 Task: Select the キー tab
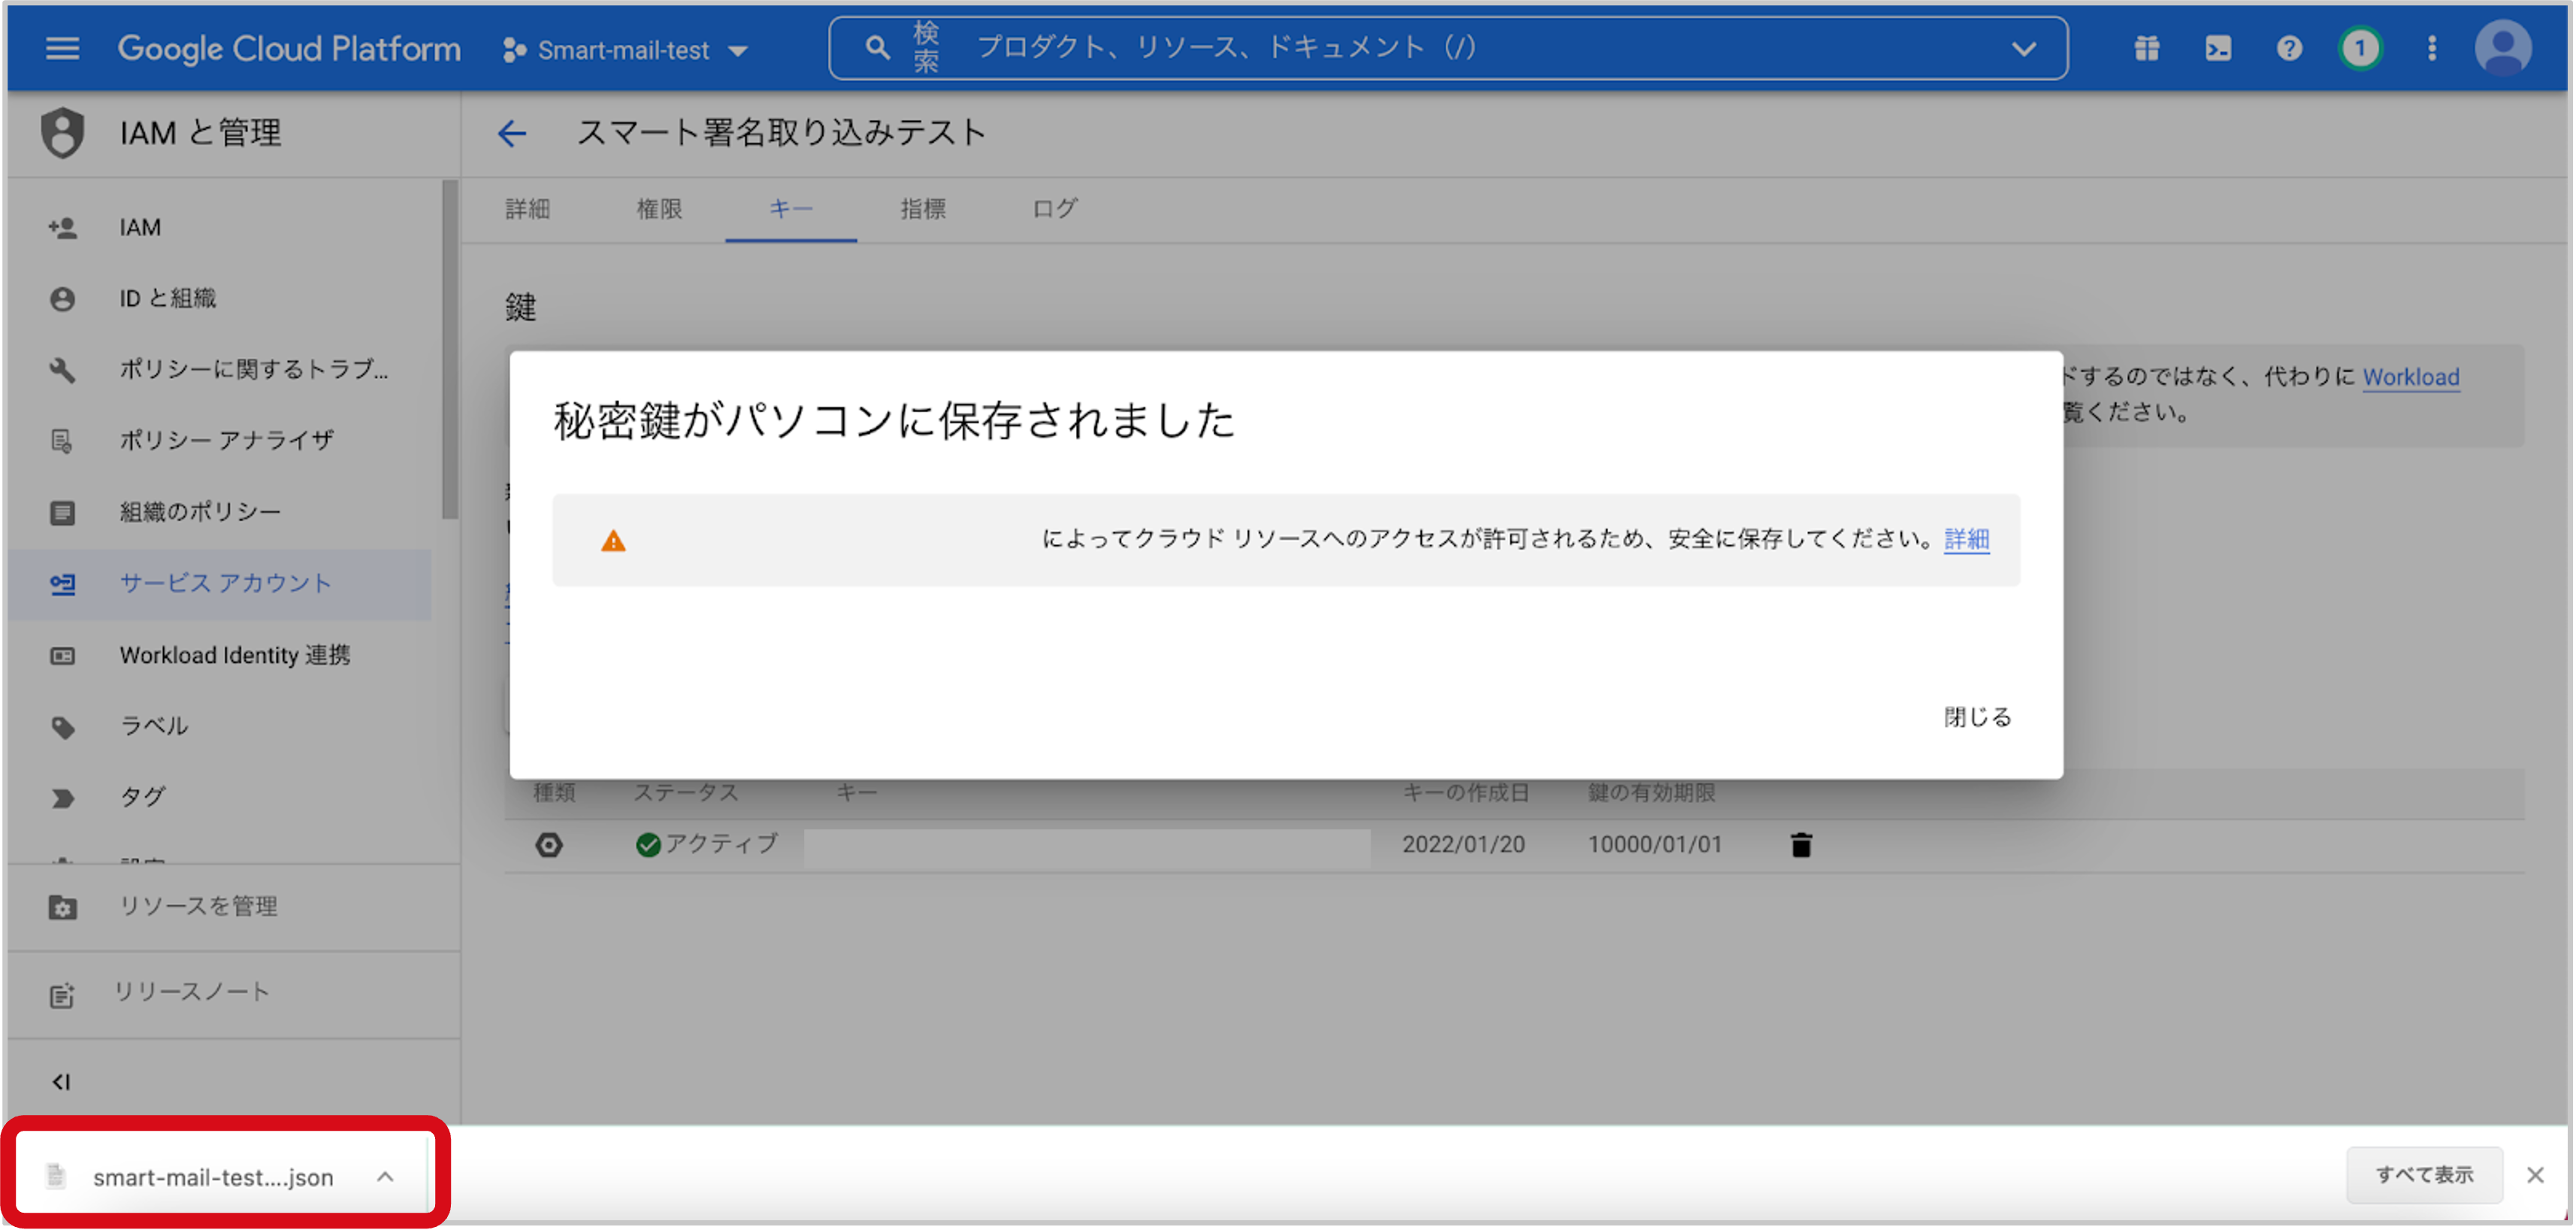click(791, 208)
